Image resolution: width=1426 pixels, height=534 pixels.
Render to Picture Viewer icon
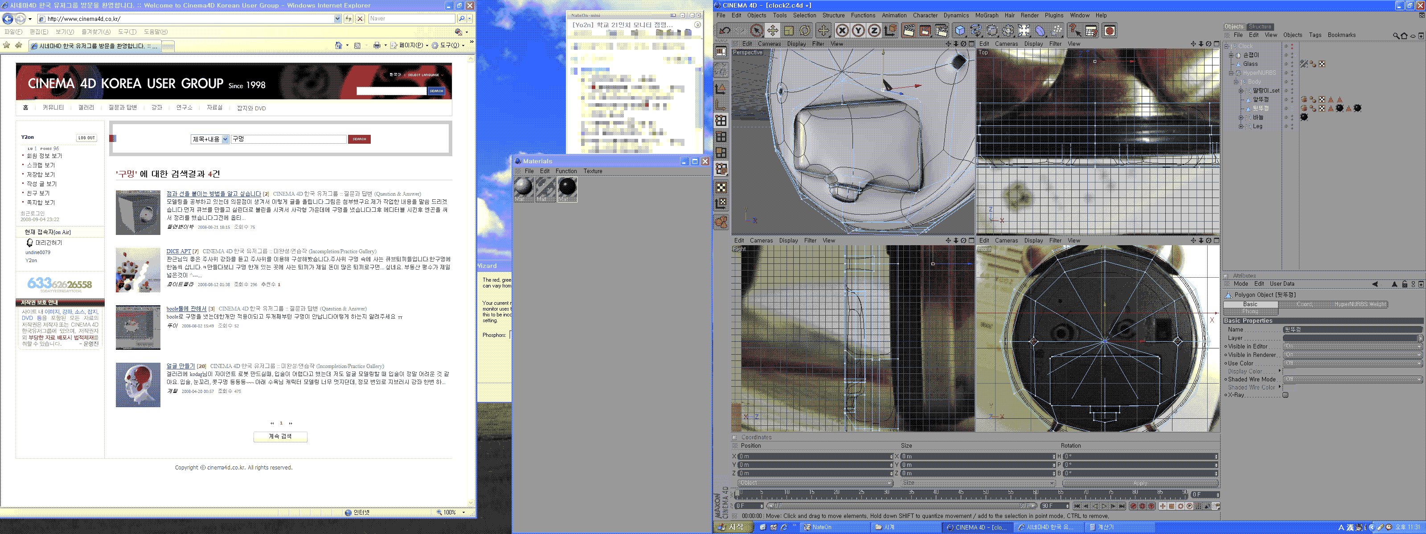pos(925,30)
